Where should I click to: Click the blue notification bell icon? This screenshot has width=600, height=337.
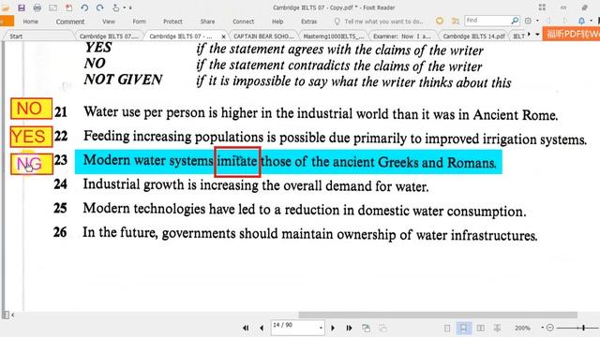coord(581,21)
